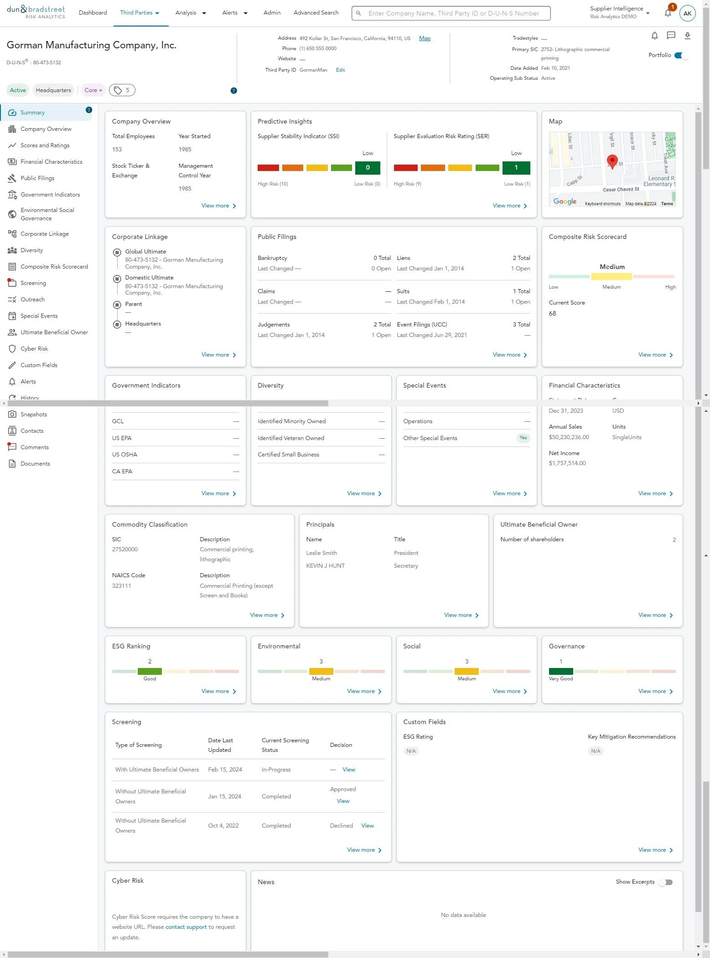710x958 pixels.
Task: Click the Public Filings gavel icon
Action: click(x=12, y=178)
